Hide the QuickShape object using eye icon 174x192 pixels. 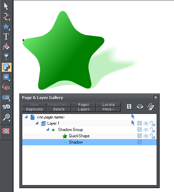(146, 136)
